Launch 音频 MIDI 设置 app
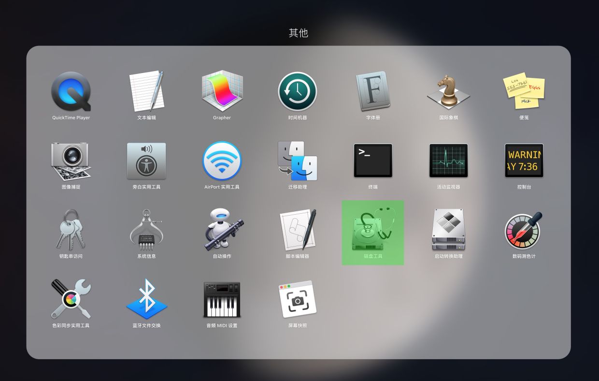Image resolution: width=599 pixels, height=381 pixels. (222, 299)
